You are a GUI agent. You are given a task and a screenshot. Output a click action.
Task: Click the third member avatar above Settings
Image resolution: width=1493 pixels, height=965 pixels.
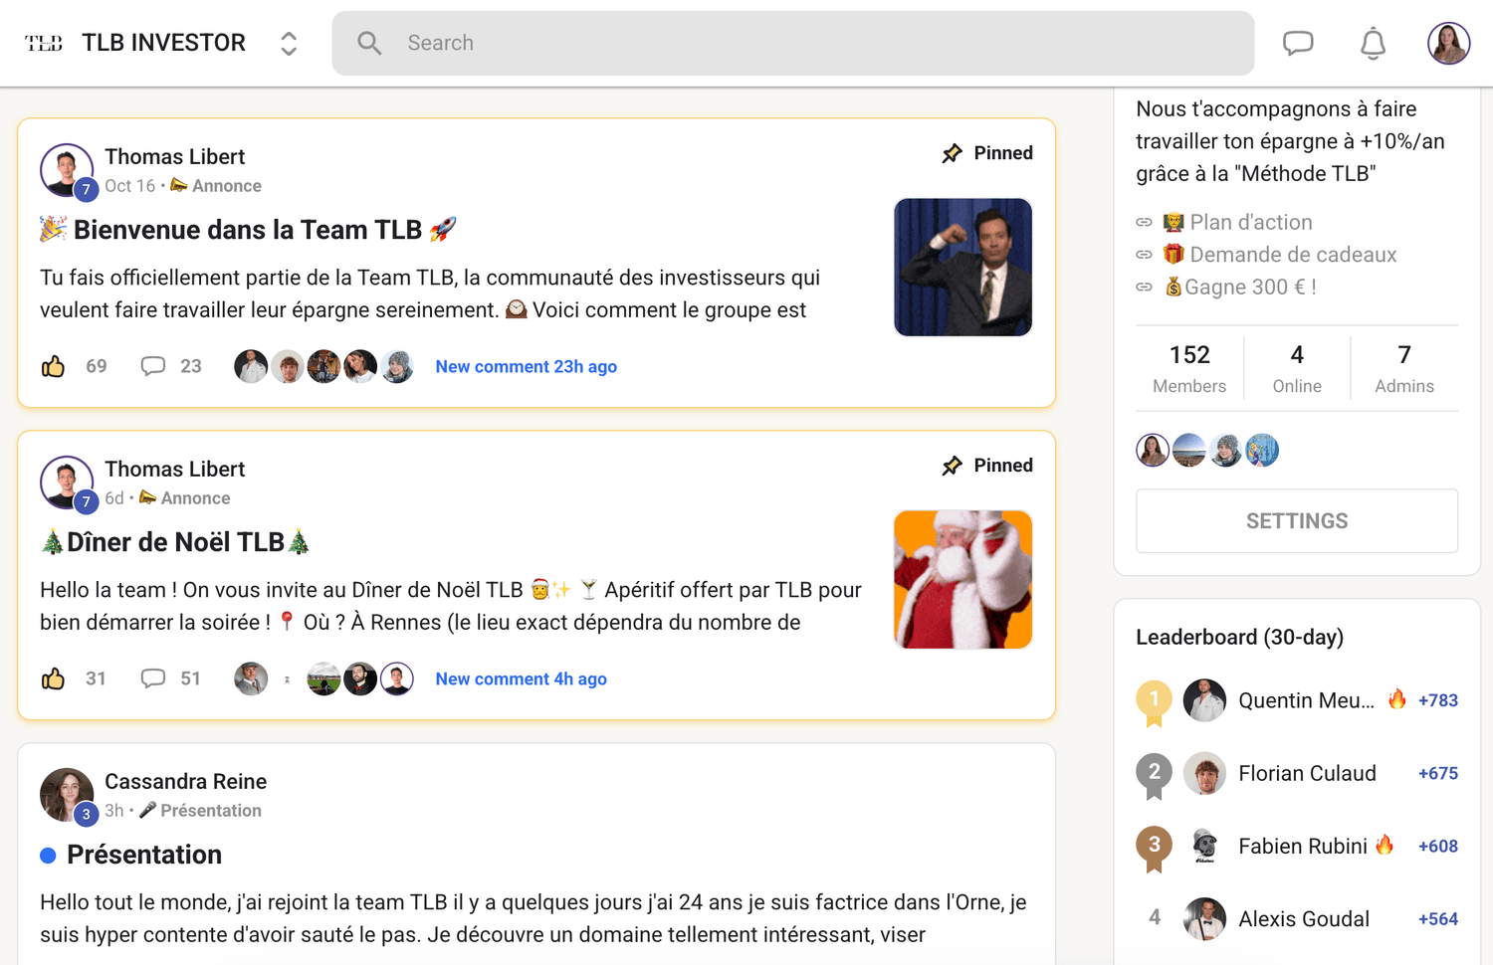pyautogui.click(x=1226, y=451)
